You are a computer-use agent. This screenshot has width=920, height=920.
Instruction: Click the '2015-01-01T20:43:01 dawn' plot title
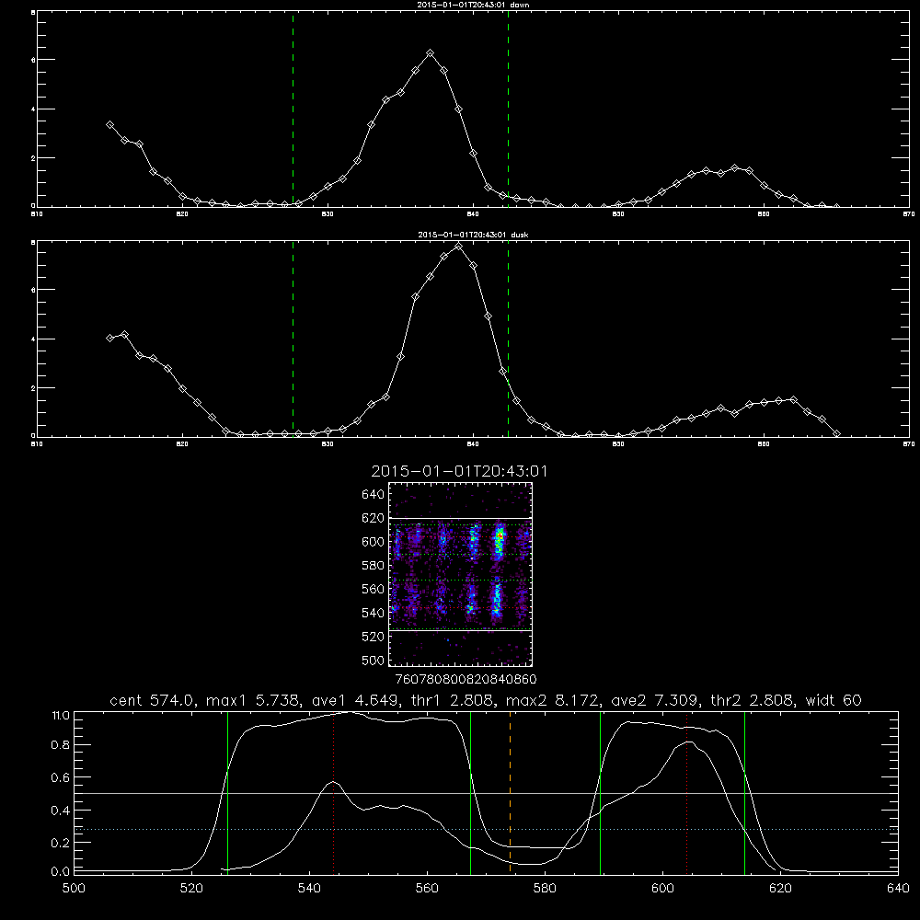pos(473,5)
